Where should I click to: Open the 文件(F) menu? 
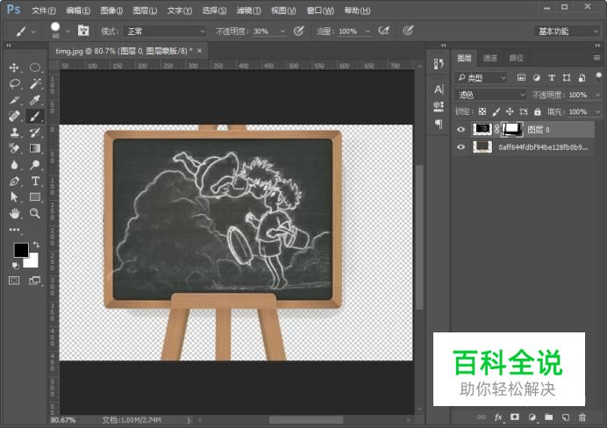click(x=44, y=11)
